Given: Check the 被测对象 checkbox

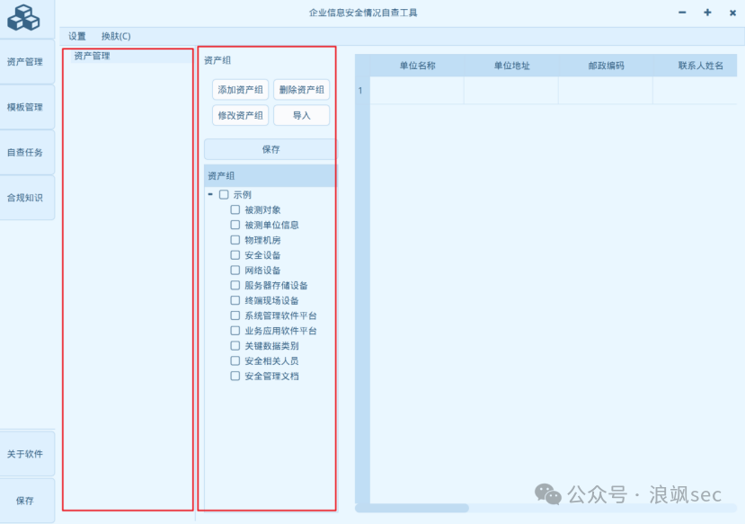Looking at the screenshot, I should tap(235, 209).
